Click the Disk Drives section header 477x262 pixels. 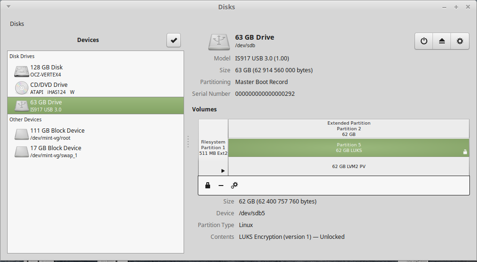click(22, 56)
